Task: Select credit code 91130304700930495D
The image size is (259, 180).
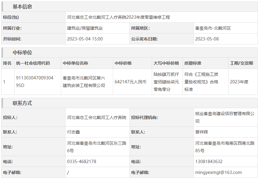Action: (x=34, y=82)
